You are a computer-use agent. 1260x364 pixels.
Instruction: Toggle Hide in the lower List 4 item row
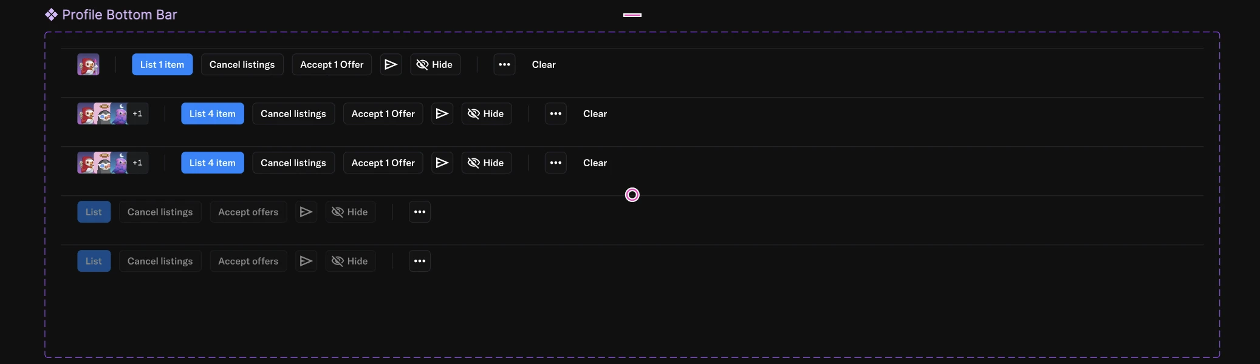487,163
